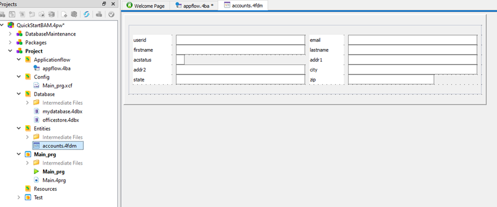Expand the Test node
The image size is (497, 207).
coord(19,197)
